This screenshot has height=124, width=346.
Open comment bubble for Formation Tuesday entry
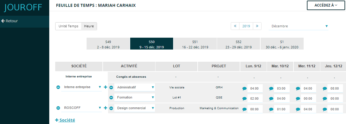271,99
